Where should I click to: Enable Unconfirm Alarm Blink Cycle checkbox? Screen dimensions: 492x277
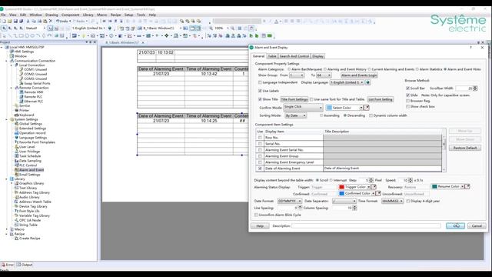point(256,215)
